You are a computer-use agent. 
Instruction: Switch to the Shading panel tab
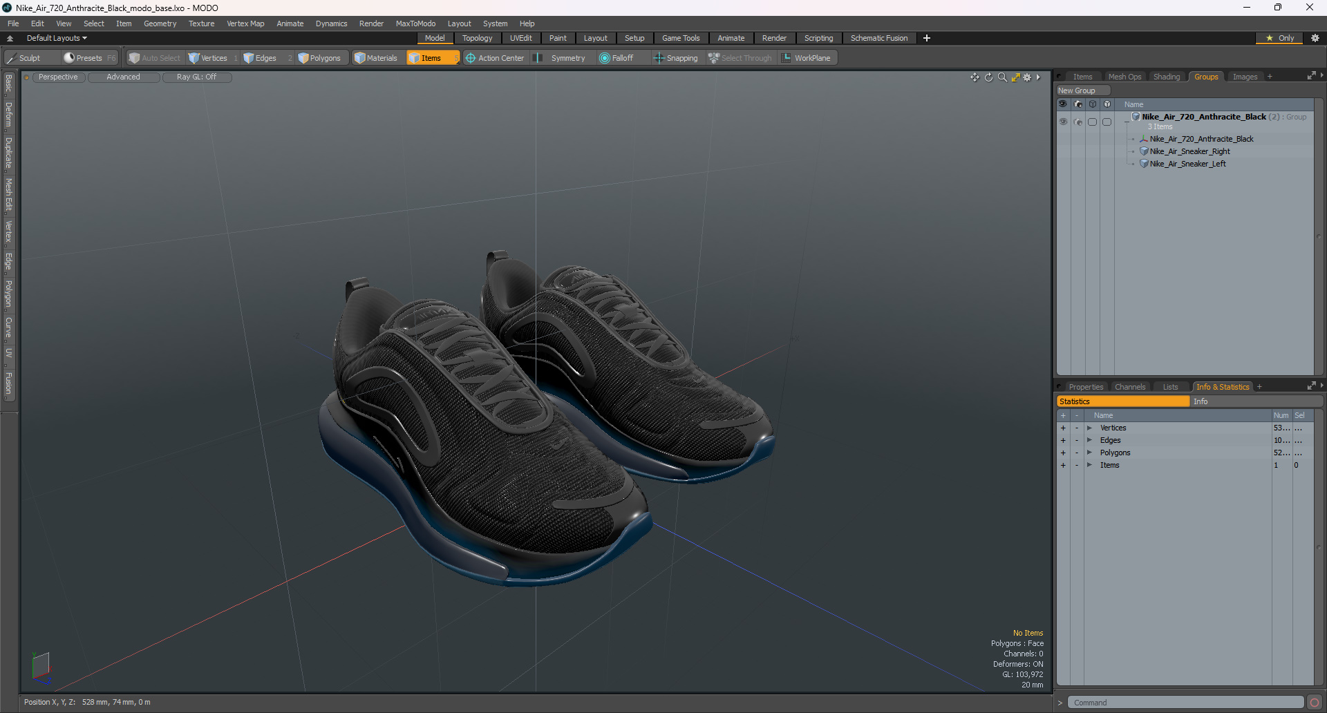click(1167, 77)
